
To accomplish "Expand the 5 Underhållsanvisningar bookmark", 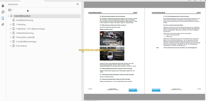I will (11, 42).
